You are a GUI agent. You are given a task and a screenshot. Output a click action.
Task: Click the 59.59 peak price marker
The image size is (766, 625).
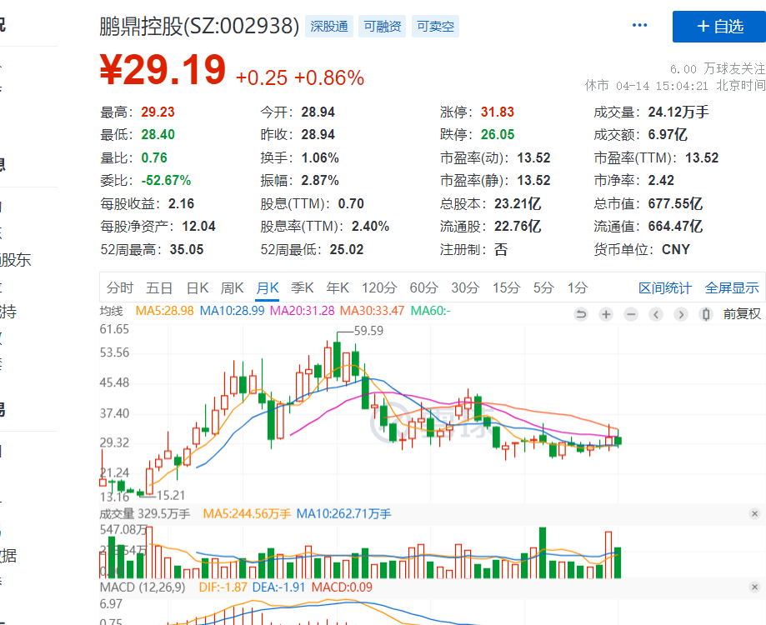click(x=368, y=331)
